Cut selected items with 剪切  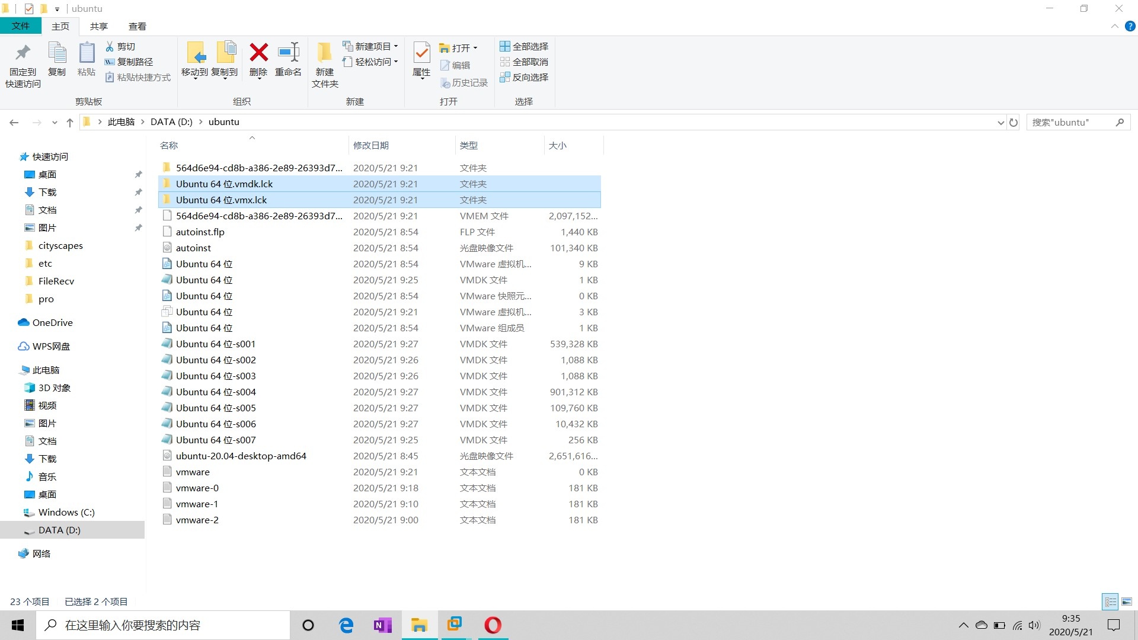click(120, 46)
